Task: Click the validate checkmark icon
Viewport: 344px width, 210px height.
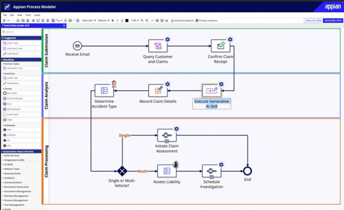Action: pyautogui.click(x=152, y=20)
